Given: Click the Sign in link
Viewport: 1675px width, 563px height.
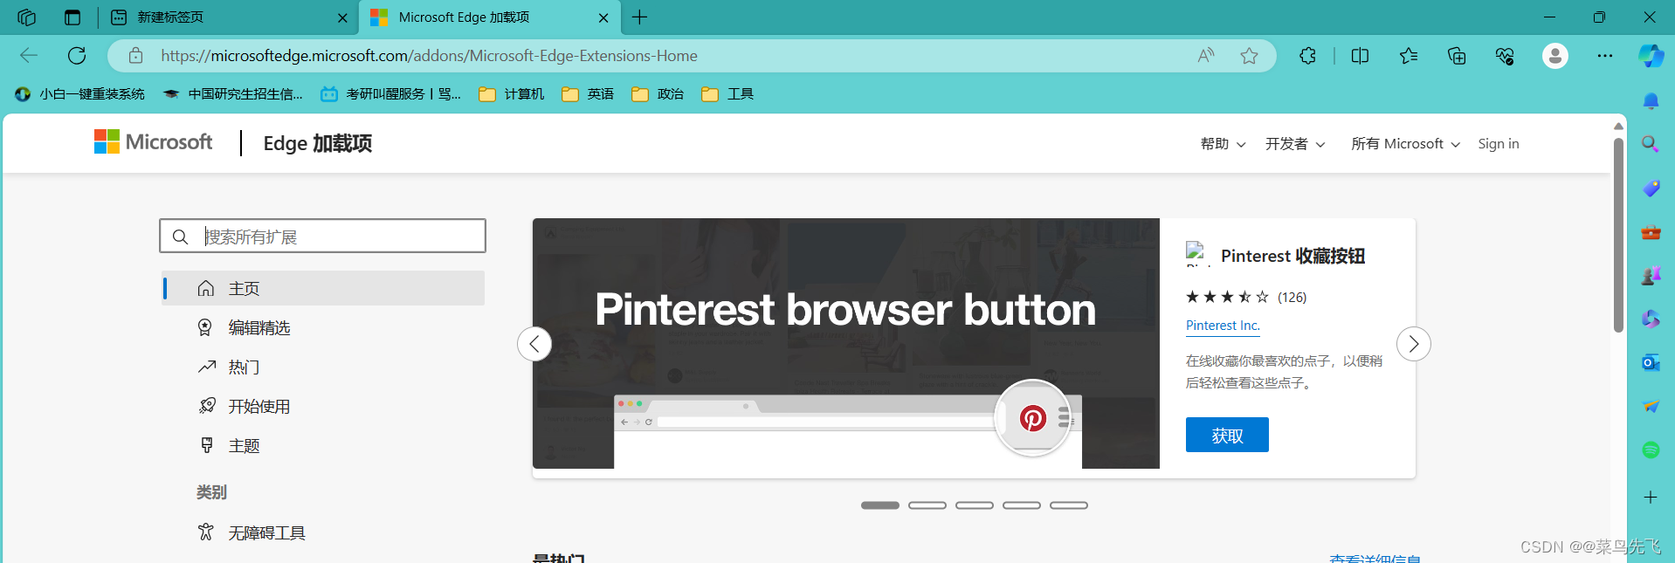Looking at the screenshot, I should [1499, 144].
